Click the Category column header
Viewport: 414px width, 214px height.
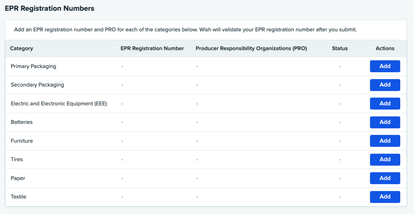point(21,49)
